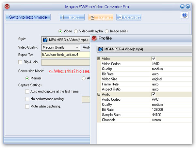
Task: Select the radio button beside Manual, labeled Al
Action: (x=84, y=78)
